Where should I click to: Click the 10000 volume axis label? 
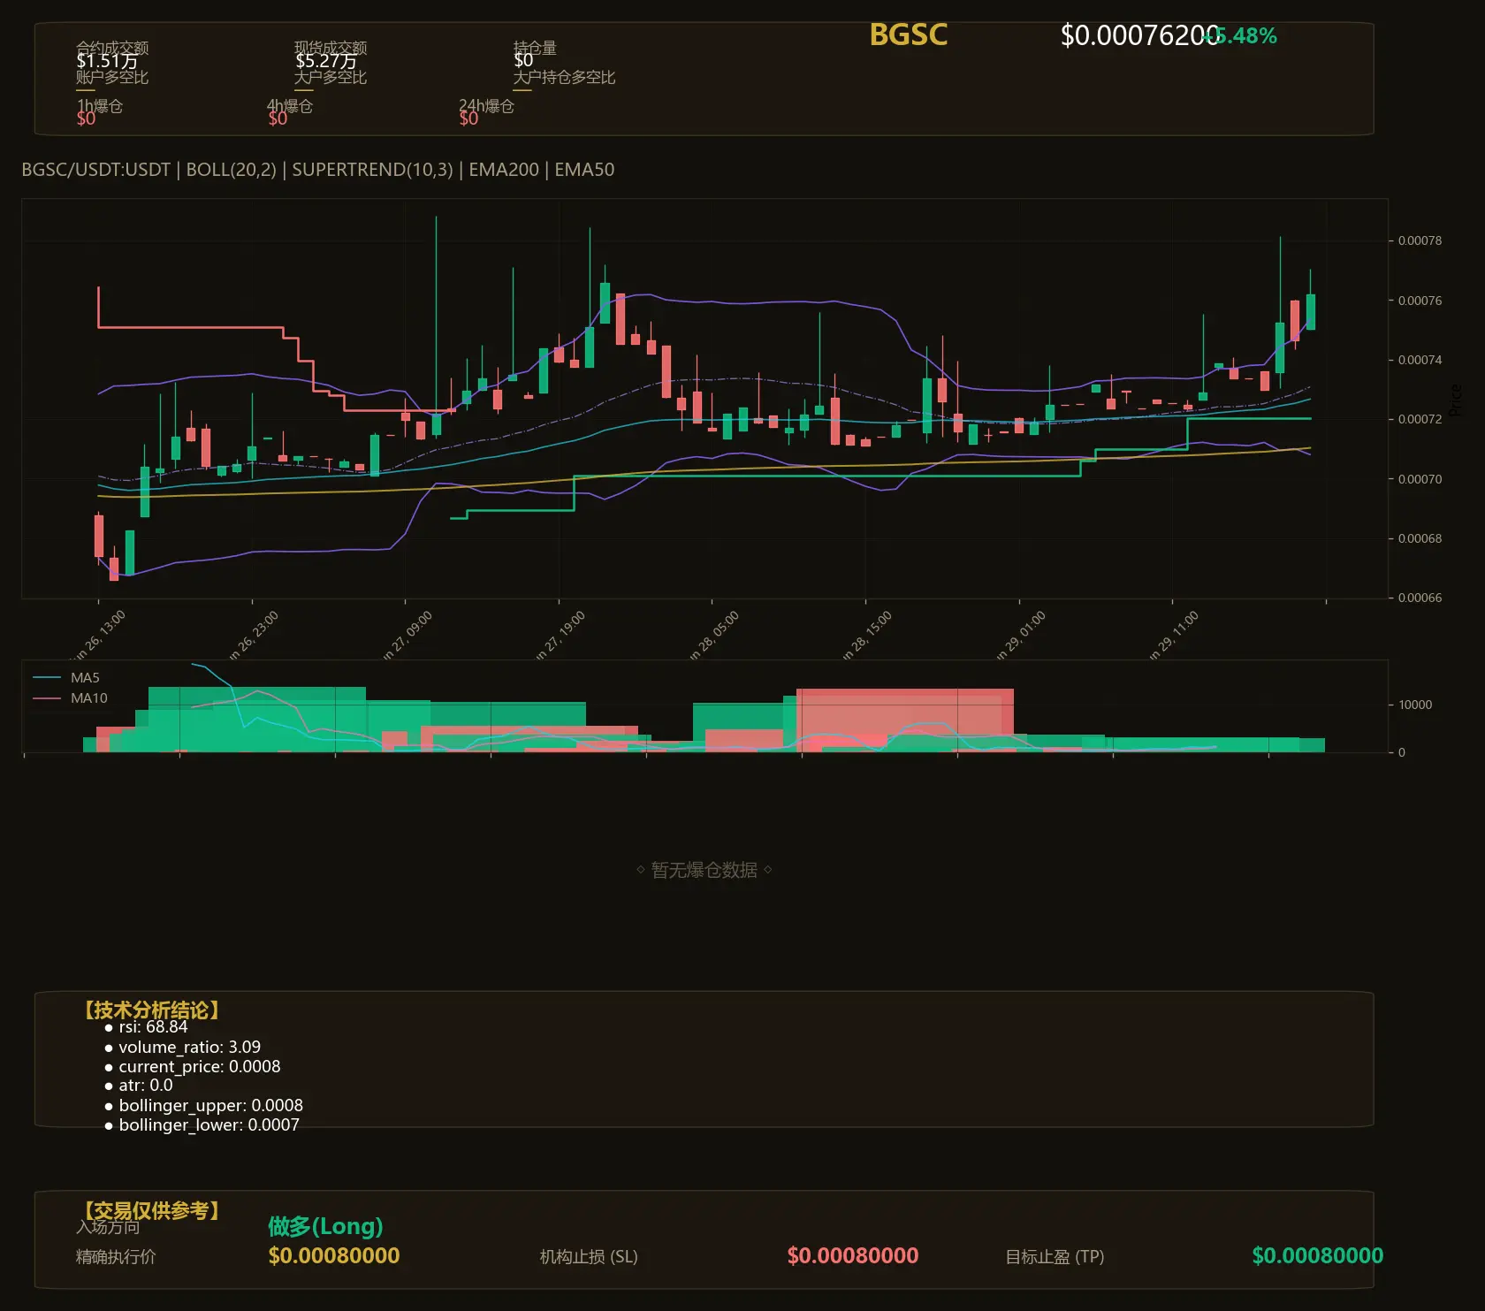1415,705
